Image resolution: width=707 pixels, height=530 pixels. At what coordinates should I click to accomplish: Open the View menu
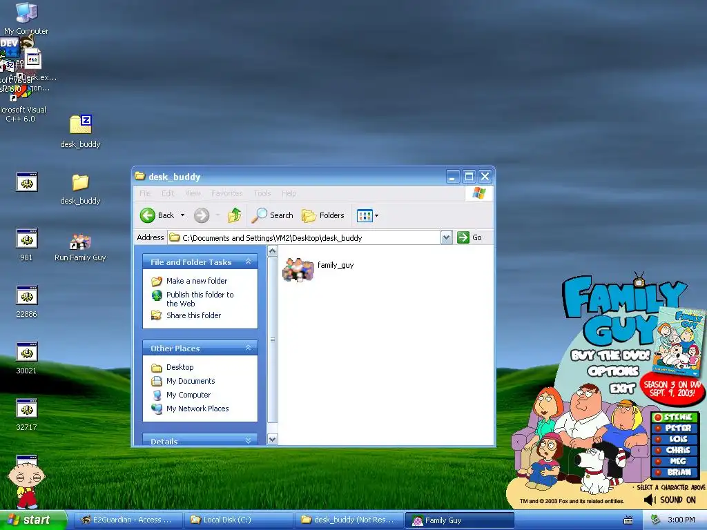(193, 193)
